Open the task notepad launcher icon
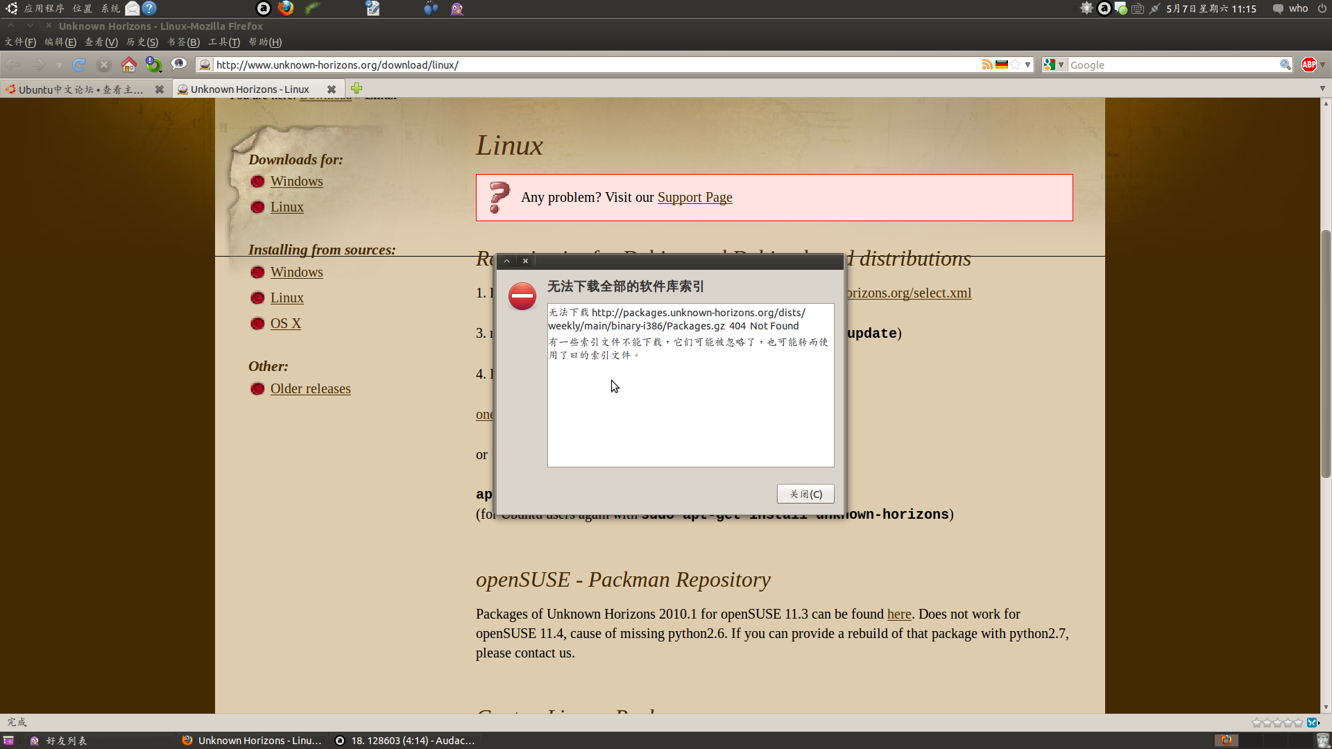This screenshot has height=749, width=1332. (x=373, y=8)
